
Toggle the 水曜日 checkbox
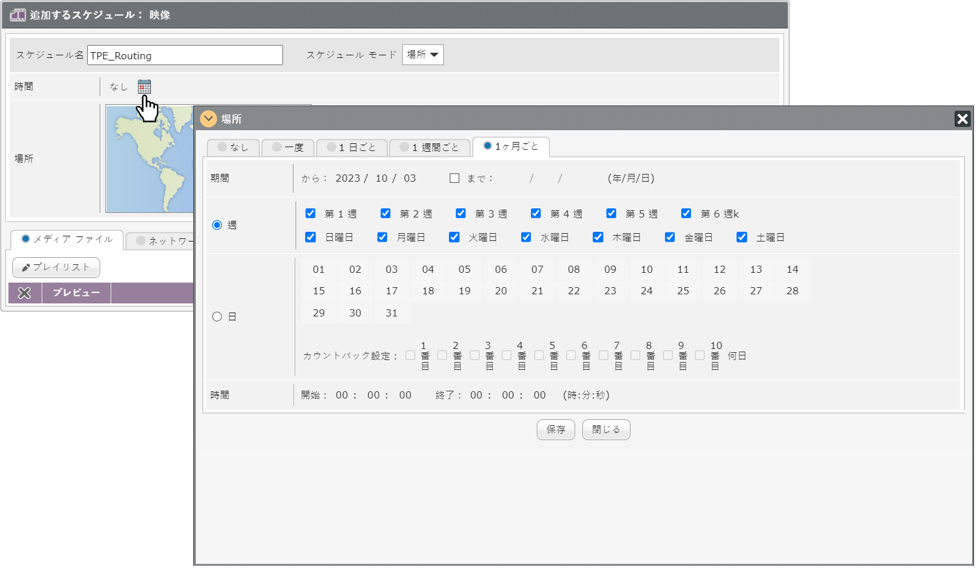coord(526,237)
